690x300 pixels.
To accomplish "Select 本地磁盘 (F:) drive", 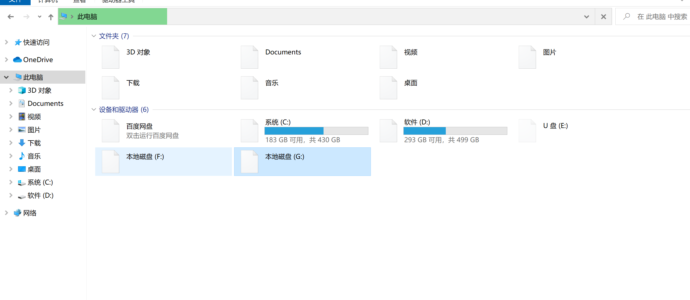I will 164,162.
